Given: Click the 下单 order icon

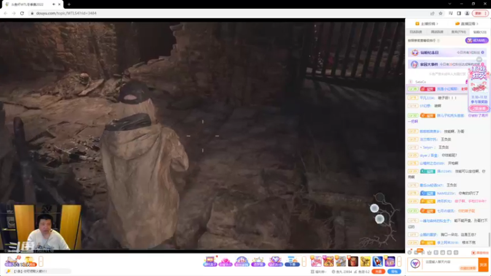Looking at the screenshot, I should point(292,261).
